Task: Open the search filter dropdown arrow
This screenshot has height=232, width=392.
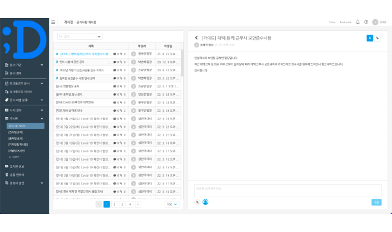Action: coord(99,37)
